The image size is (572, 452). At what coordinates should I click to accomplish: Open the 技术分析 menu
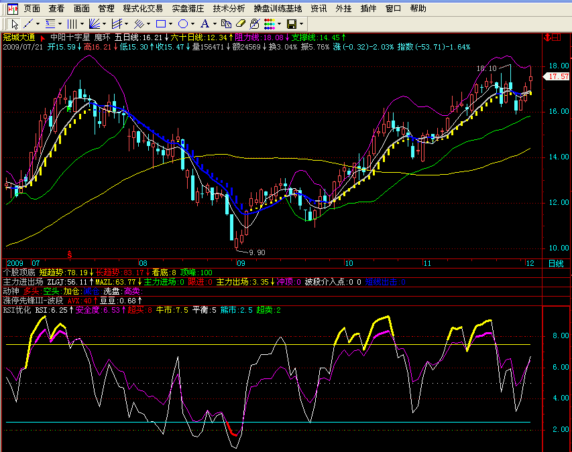(229, 9)
